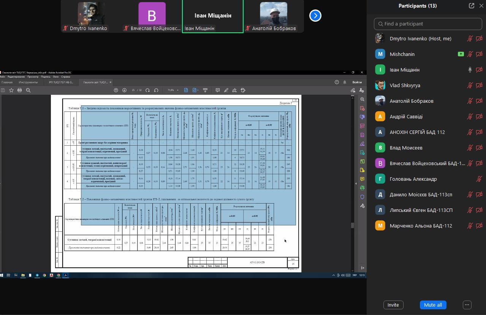Show next video thumbnails with blue arrow
The height and width of the screenshot is (315, 486).
pyautogui.click(x=315, y=16)
